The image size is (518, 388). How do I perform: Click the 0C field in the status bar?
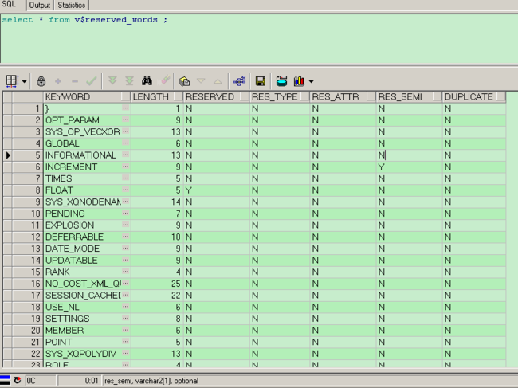tap(41, 381)
